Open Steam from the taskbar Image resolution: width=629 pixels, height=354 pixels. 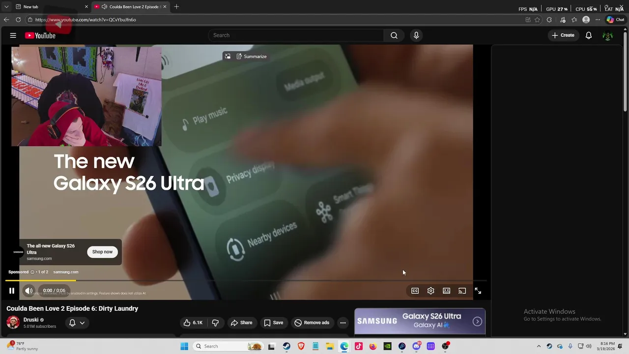click(x=286, y=346)
